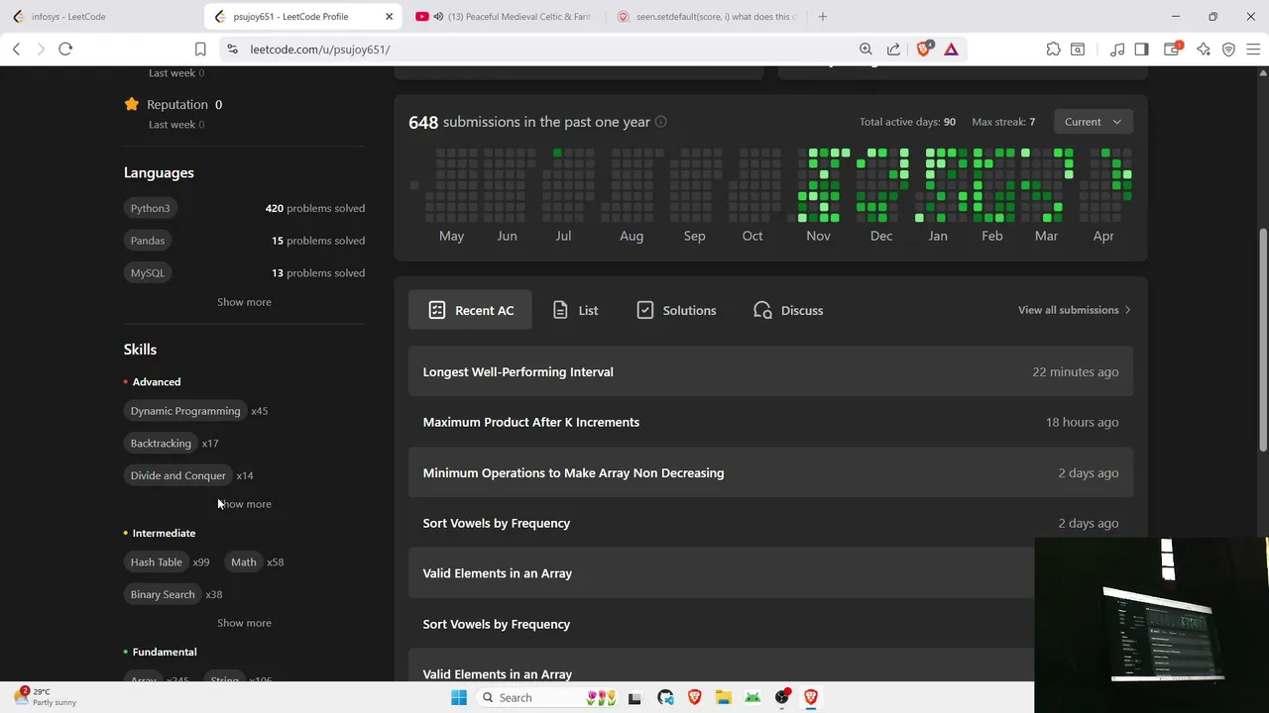Select the Binary Search skill tag
This screenshot has height=713, width=1269.
click(163, 594)
